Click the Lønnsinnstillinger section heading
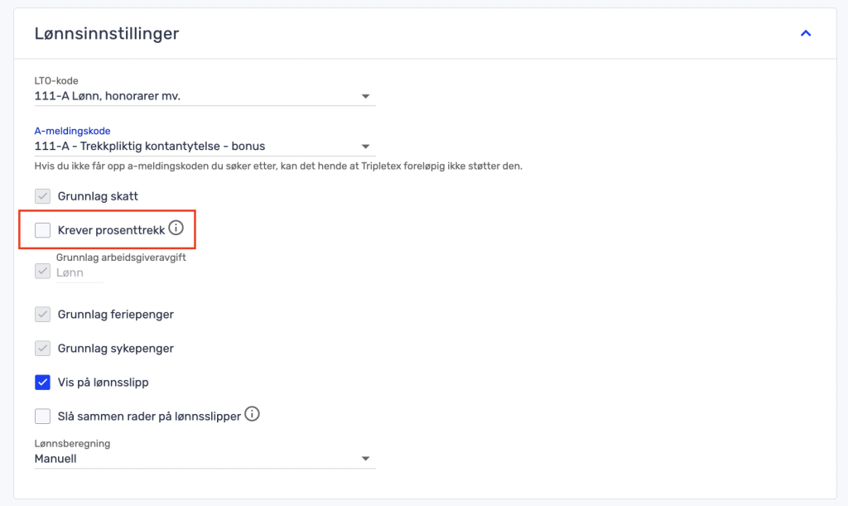848x506 pixels. (107, 34)
